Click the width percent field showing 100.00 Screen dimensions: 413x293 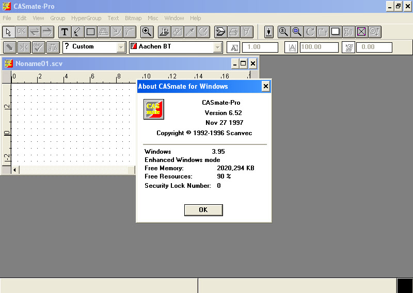[x=319, y=47]
